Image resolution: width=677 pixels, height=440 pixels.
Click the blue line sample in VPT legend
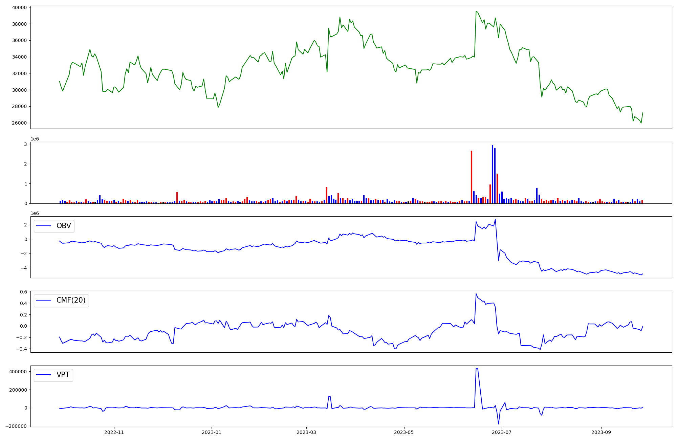[44, 375]
